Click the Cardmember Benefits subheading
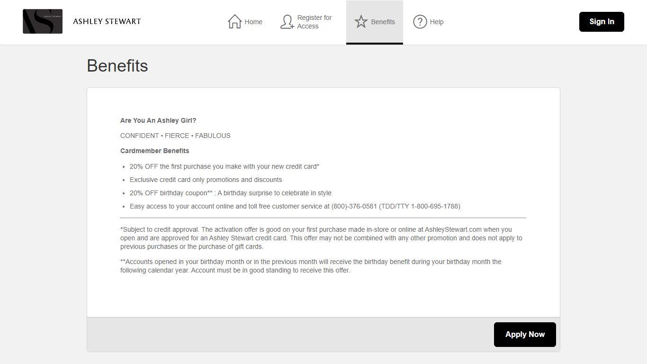The width and height of the screenshot is (647, 364). pos(154,151)
